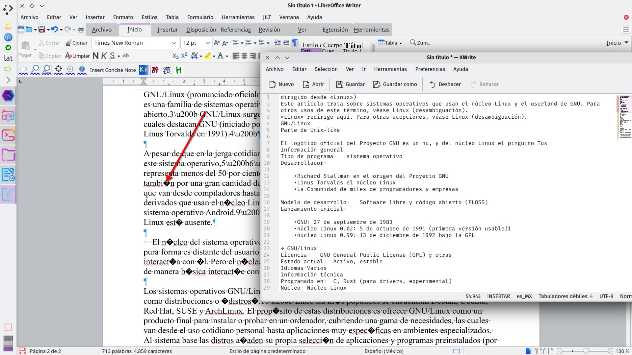Click the blue info circle icon
This screenshot has width=632, height=355.
coord(82,70)
